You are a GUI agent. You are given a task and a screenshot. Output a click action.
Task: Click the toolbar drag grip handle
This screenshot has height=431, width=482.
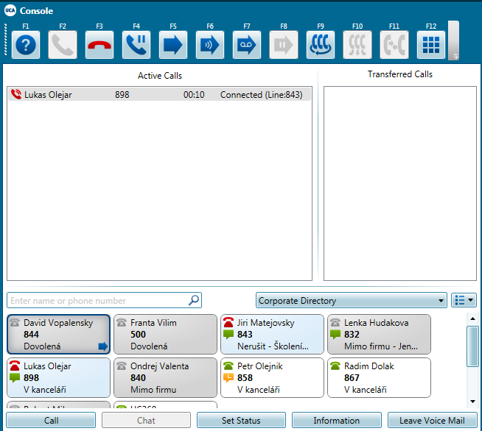pos(6,40)
